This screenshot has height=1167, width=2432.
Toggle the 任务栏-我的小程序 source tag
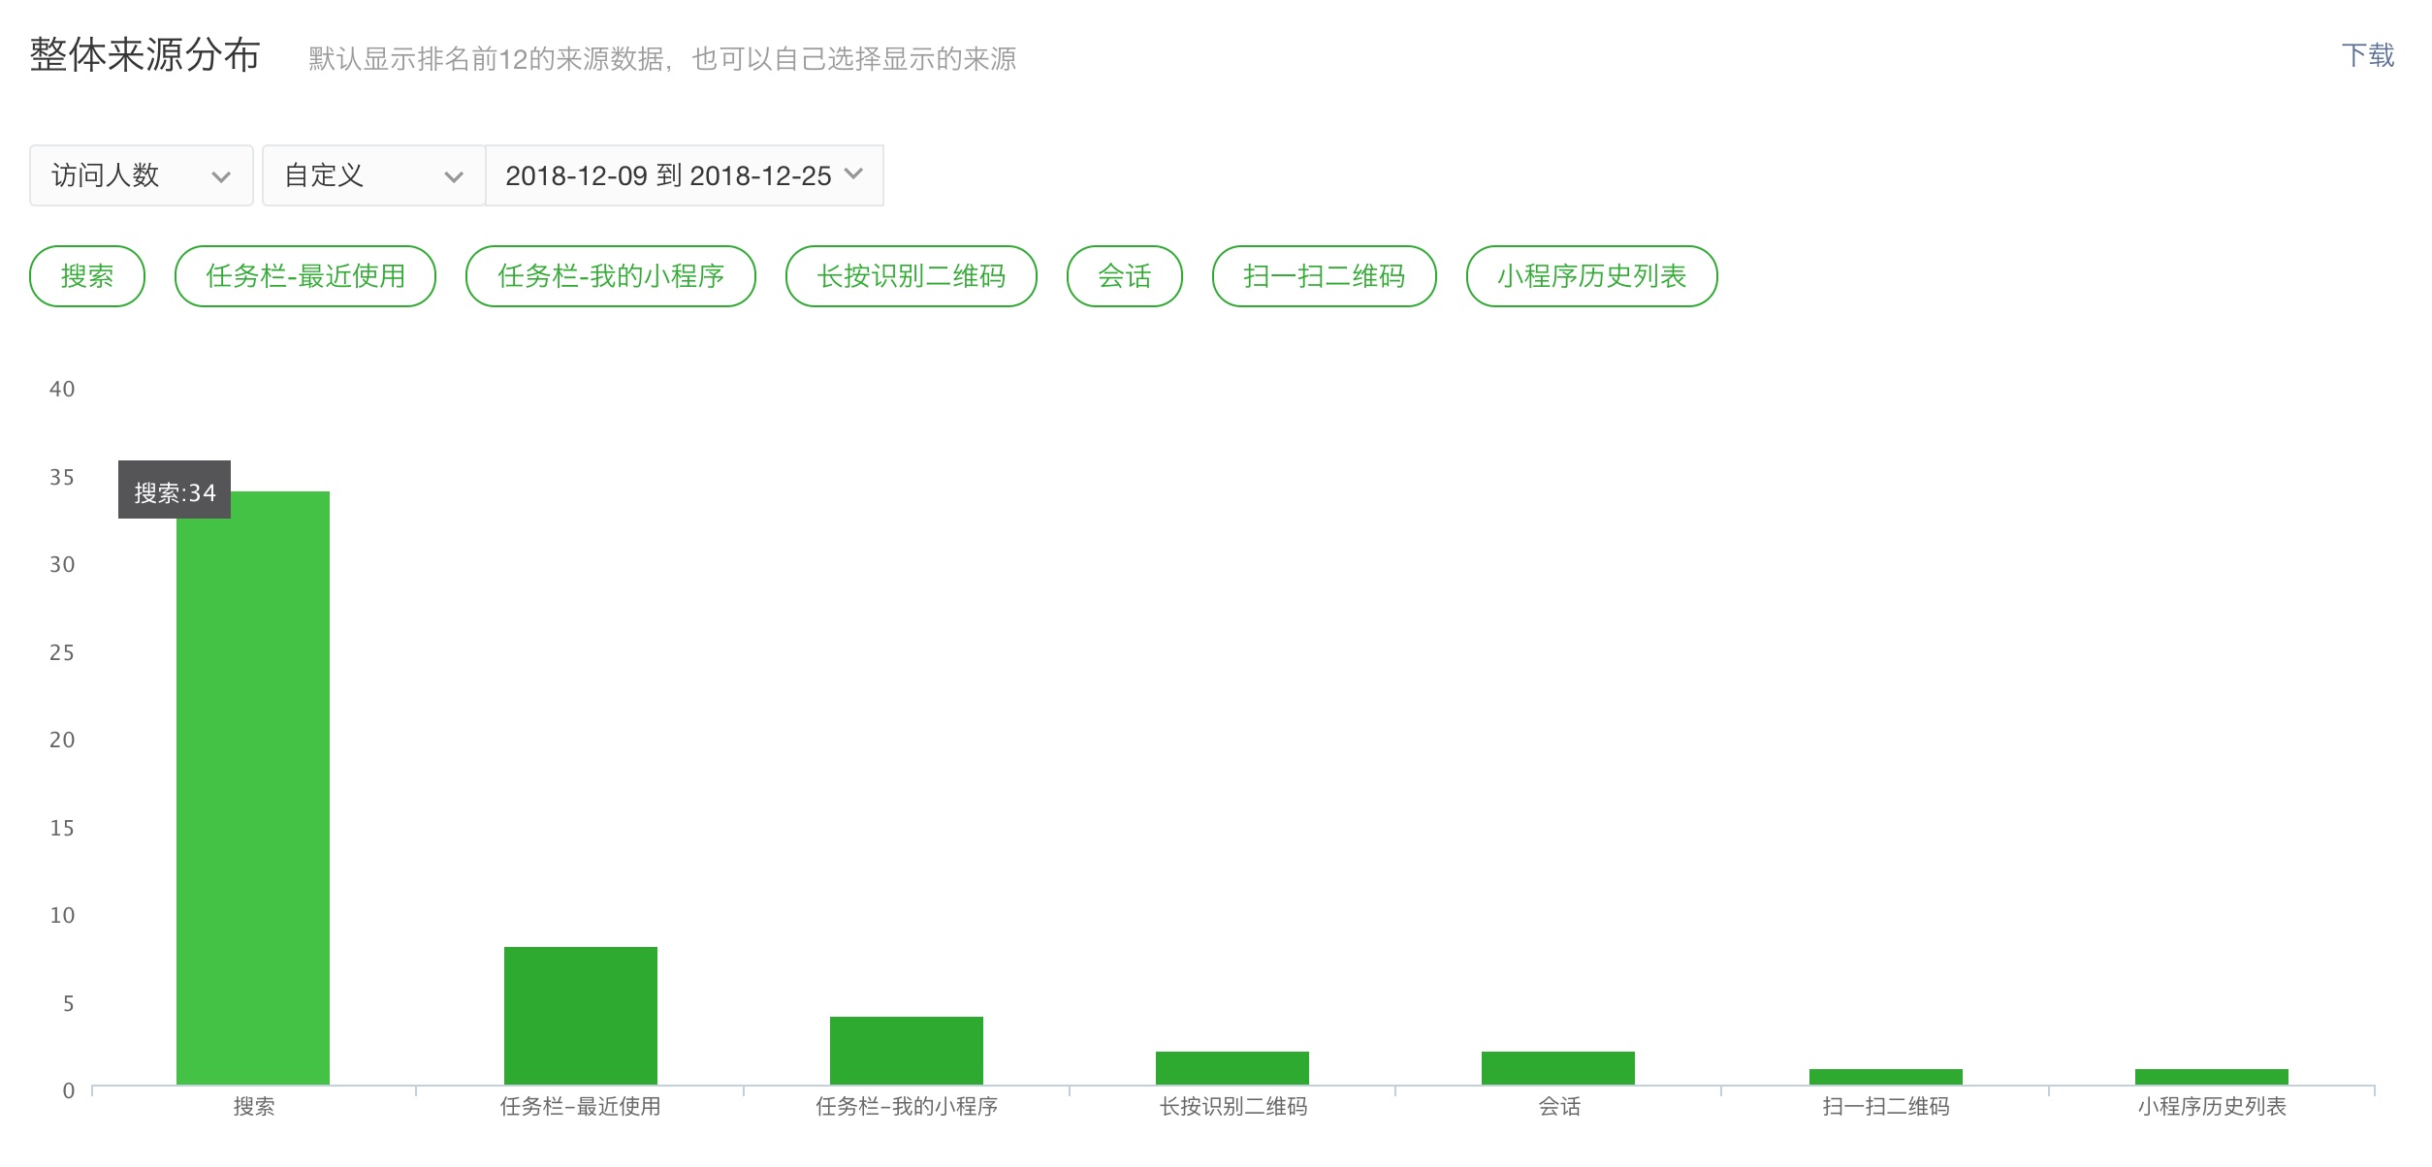coord(611,276)
